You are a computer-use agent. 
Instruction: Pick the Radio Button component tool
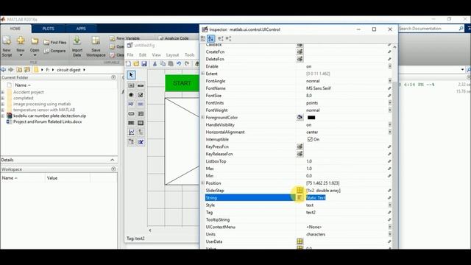[131, 95]
